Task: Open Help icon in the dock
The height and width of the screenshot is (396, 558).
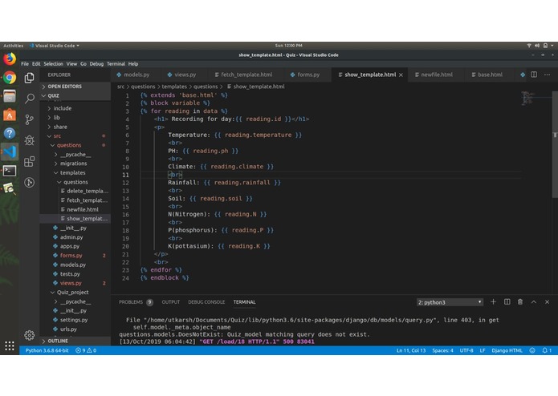Action: [x=10, y=133]
